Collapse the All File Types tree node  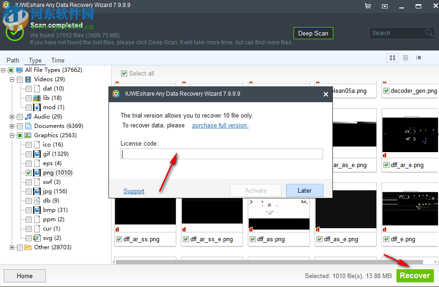[3, 70]
